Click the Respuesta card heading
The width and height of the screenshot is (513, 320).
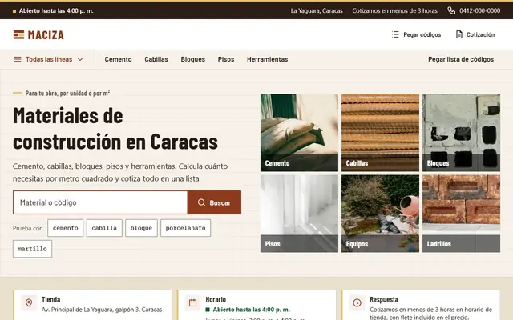(384, 299)
